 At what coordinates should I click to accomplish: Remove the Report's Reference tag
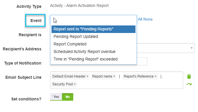pos(155,76)
